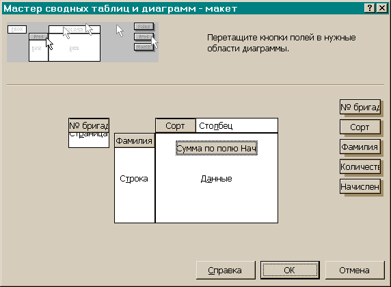Click the instruction text Перетащите кнопки полей
Screen dimensions: 391x287
(x=281, y=42)
